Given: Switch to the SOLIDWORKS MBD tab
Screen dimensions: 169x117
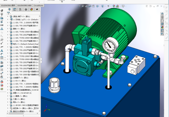Looking at the screenshot, I should pos(24,6).
